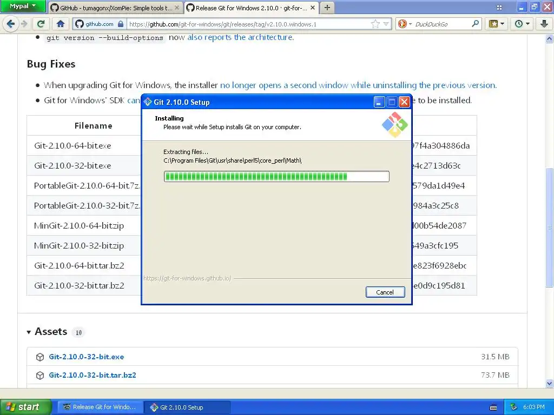554x415 pixels.
Task: Cancel the Git installation
Action: [385, 292]
